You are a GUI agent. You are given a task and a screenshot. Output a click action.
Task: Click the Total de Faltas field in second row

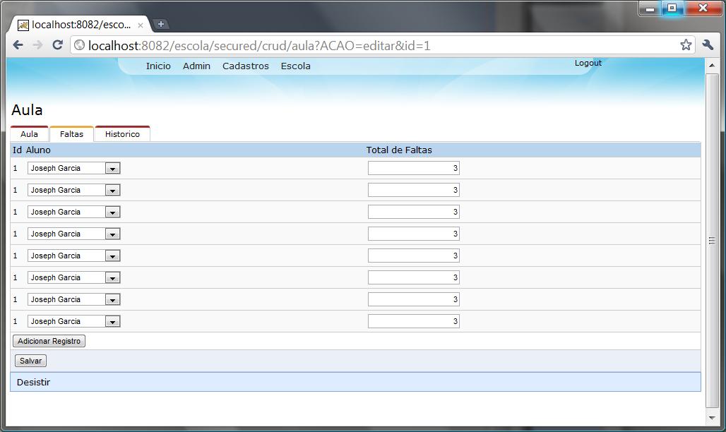(413, 190)
